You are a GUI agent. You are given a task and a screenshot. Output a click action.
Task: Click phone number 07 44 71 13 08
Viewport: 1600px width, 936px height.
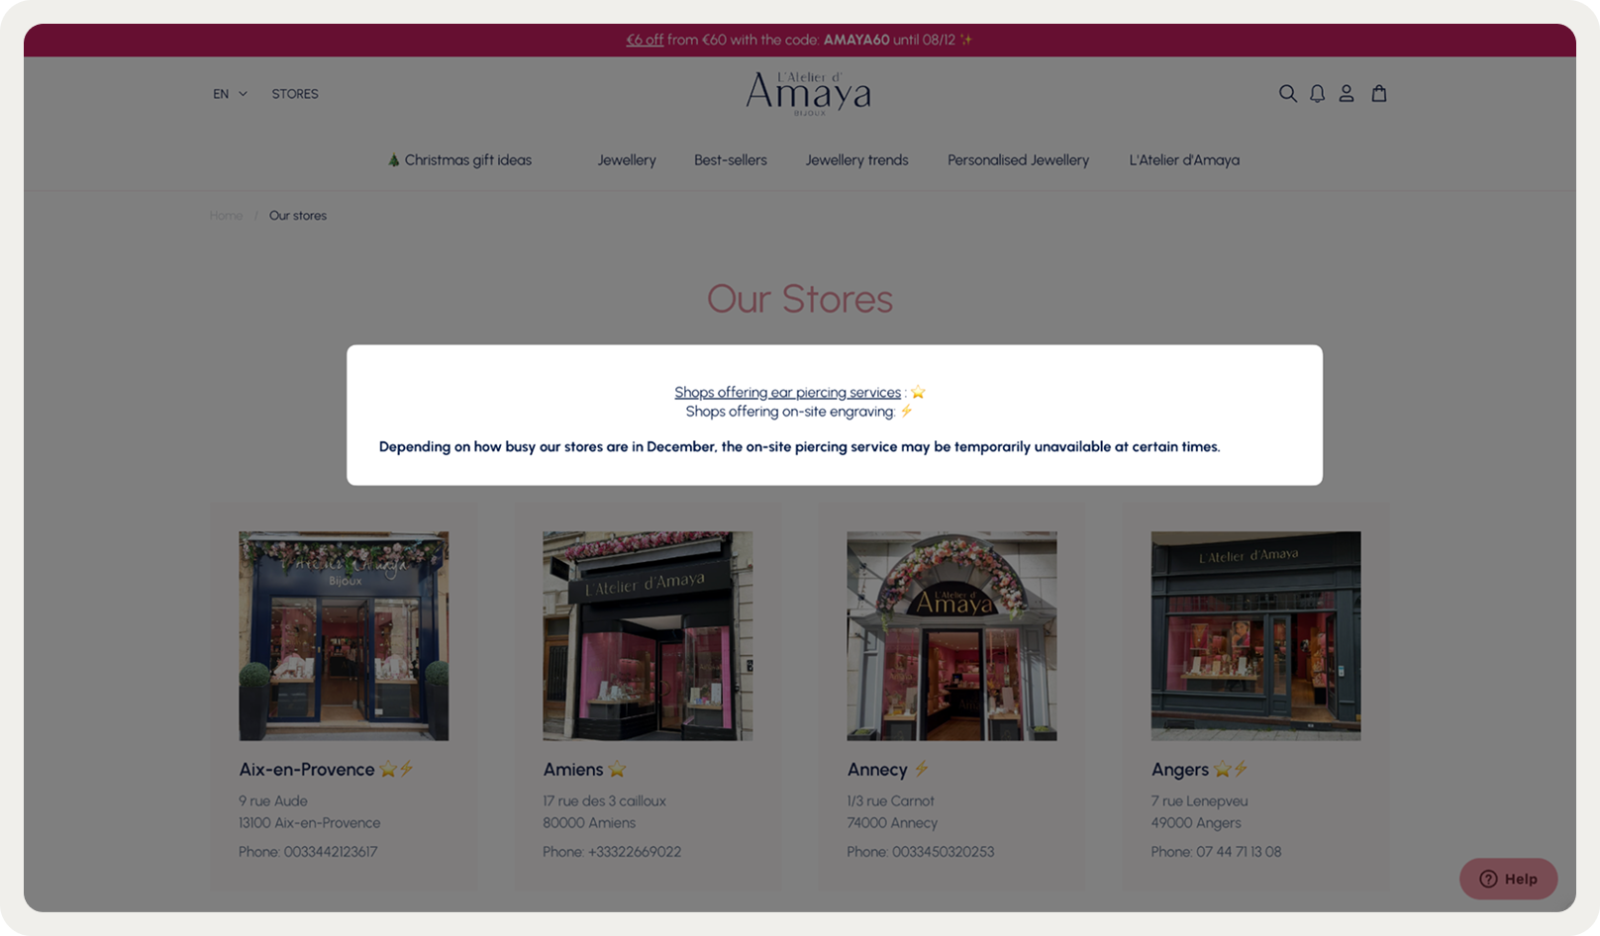coord(1239,852)
